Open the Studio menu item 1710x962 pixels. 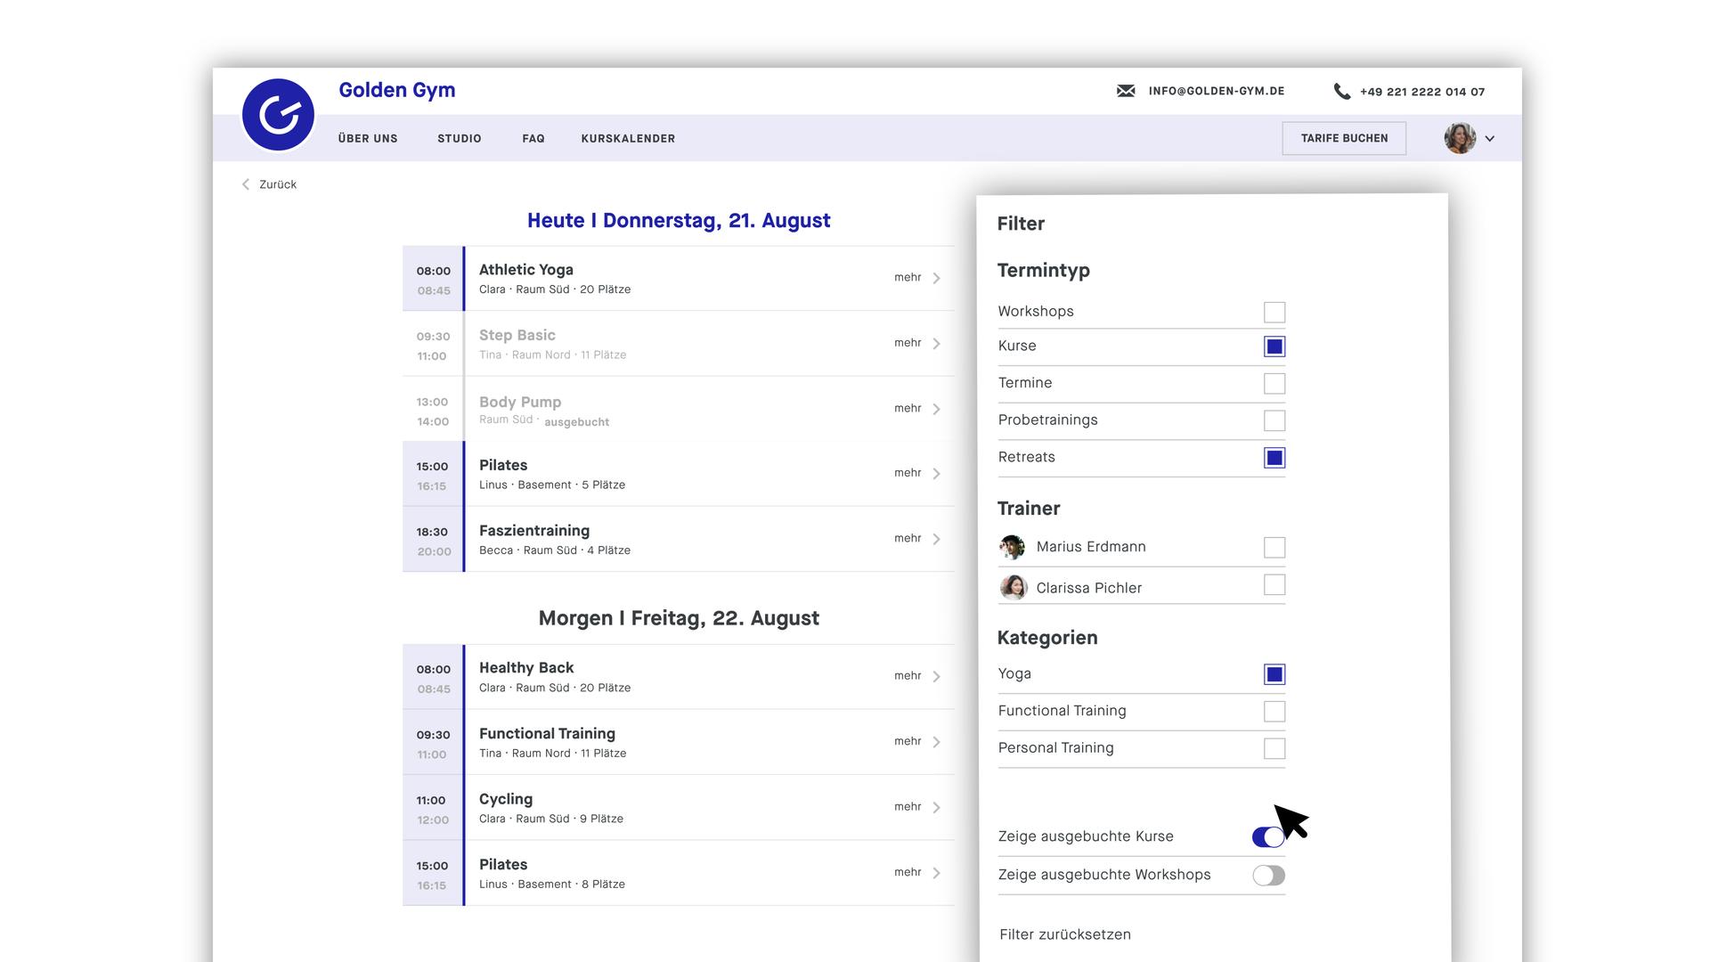[460, 138]
